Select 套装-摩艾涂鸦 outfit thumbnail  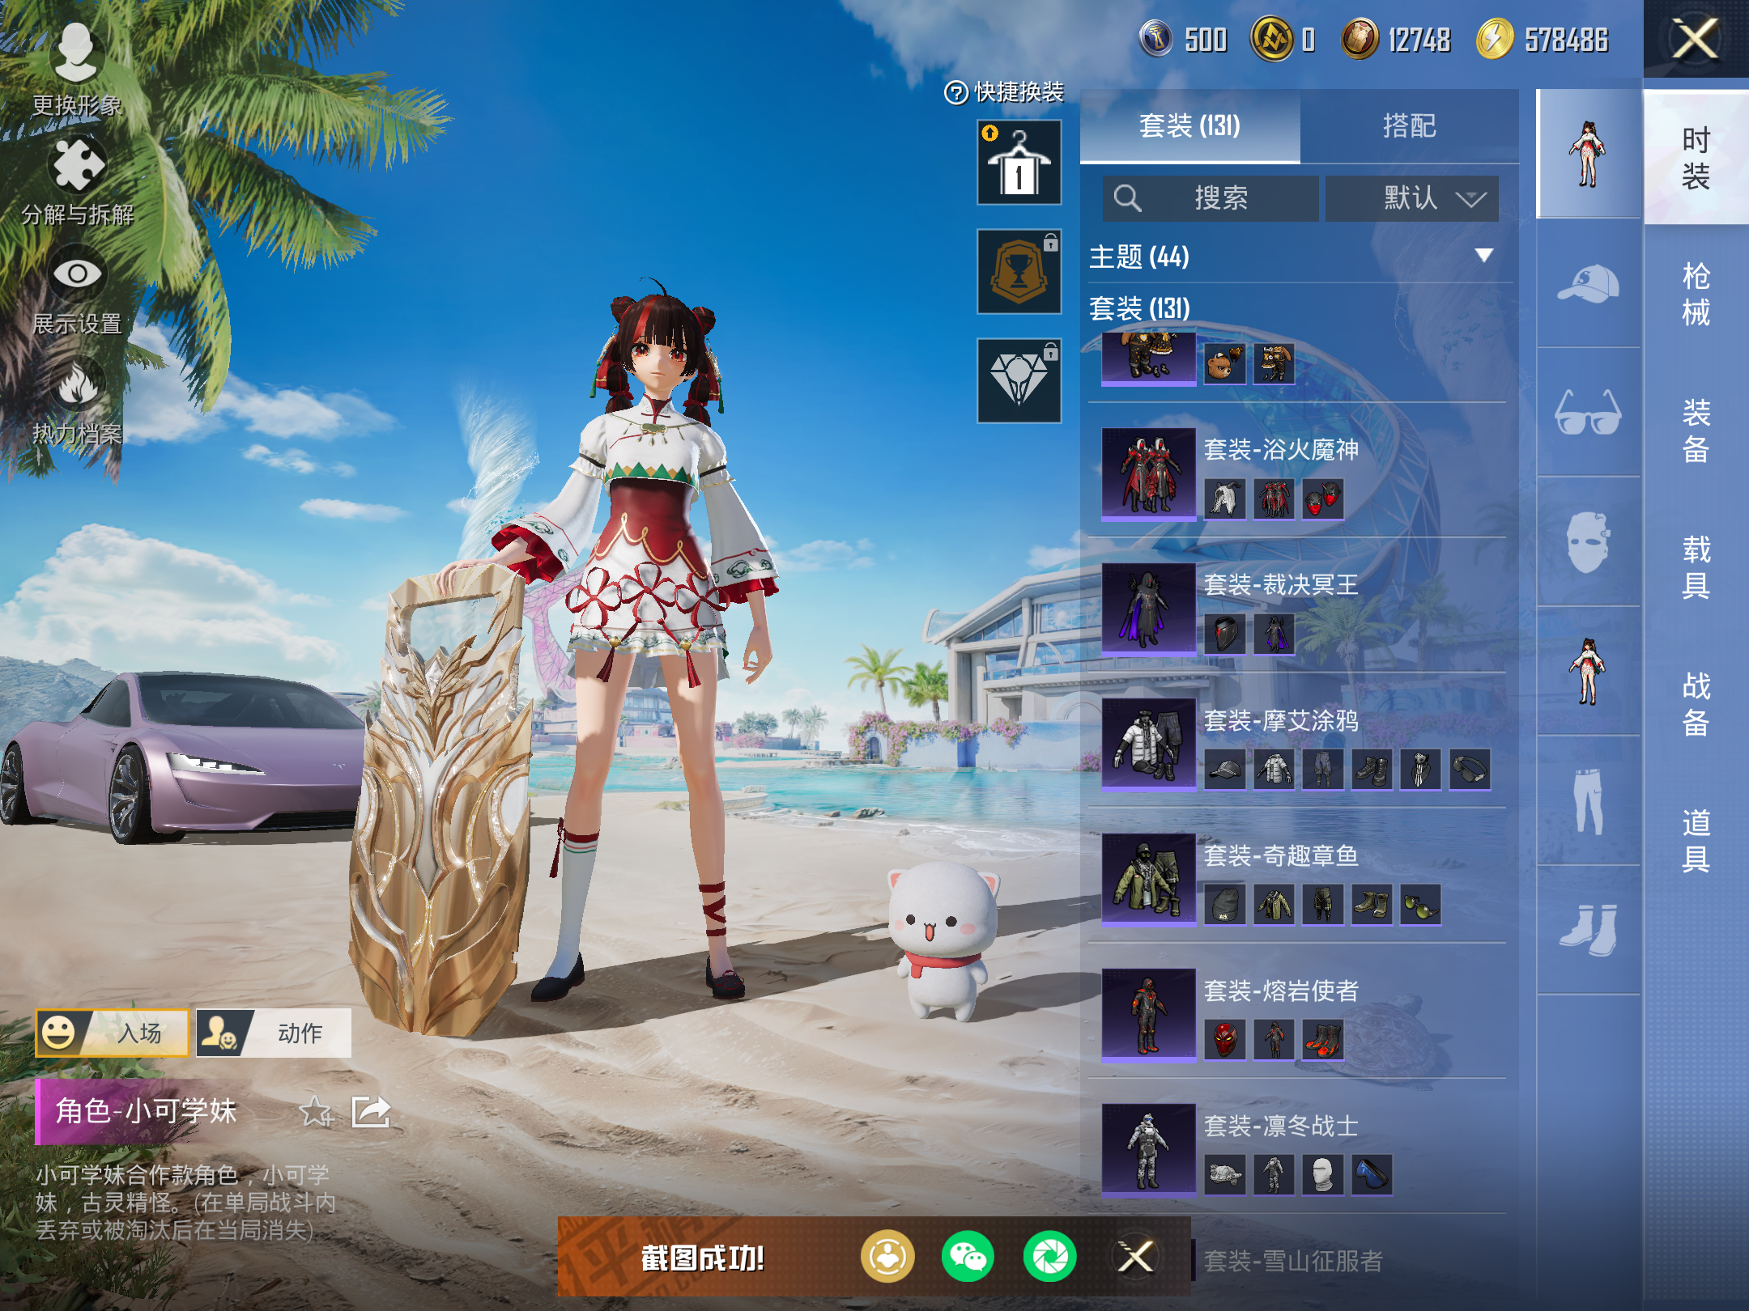pyautogui.click(x=1148, y=744)
